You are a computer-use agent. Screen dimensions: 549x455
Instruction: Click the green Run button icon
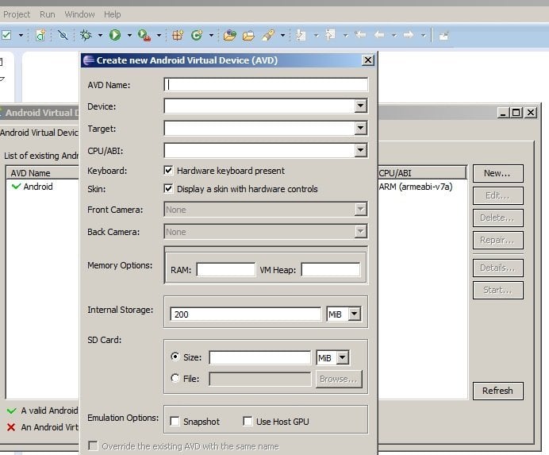(x=115, y=35)
